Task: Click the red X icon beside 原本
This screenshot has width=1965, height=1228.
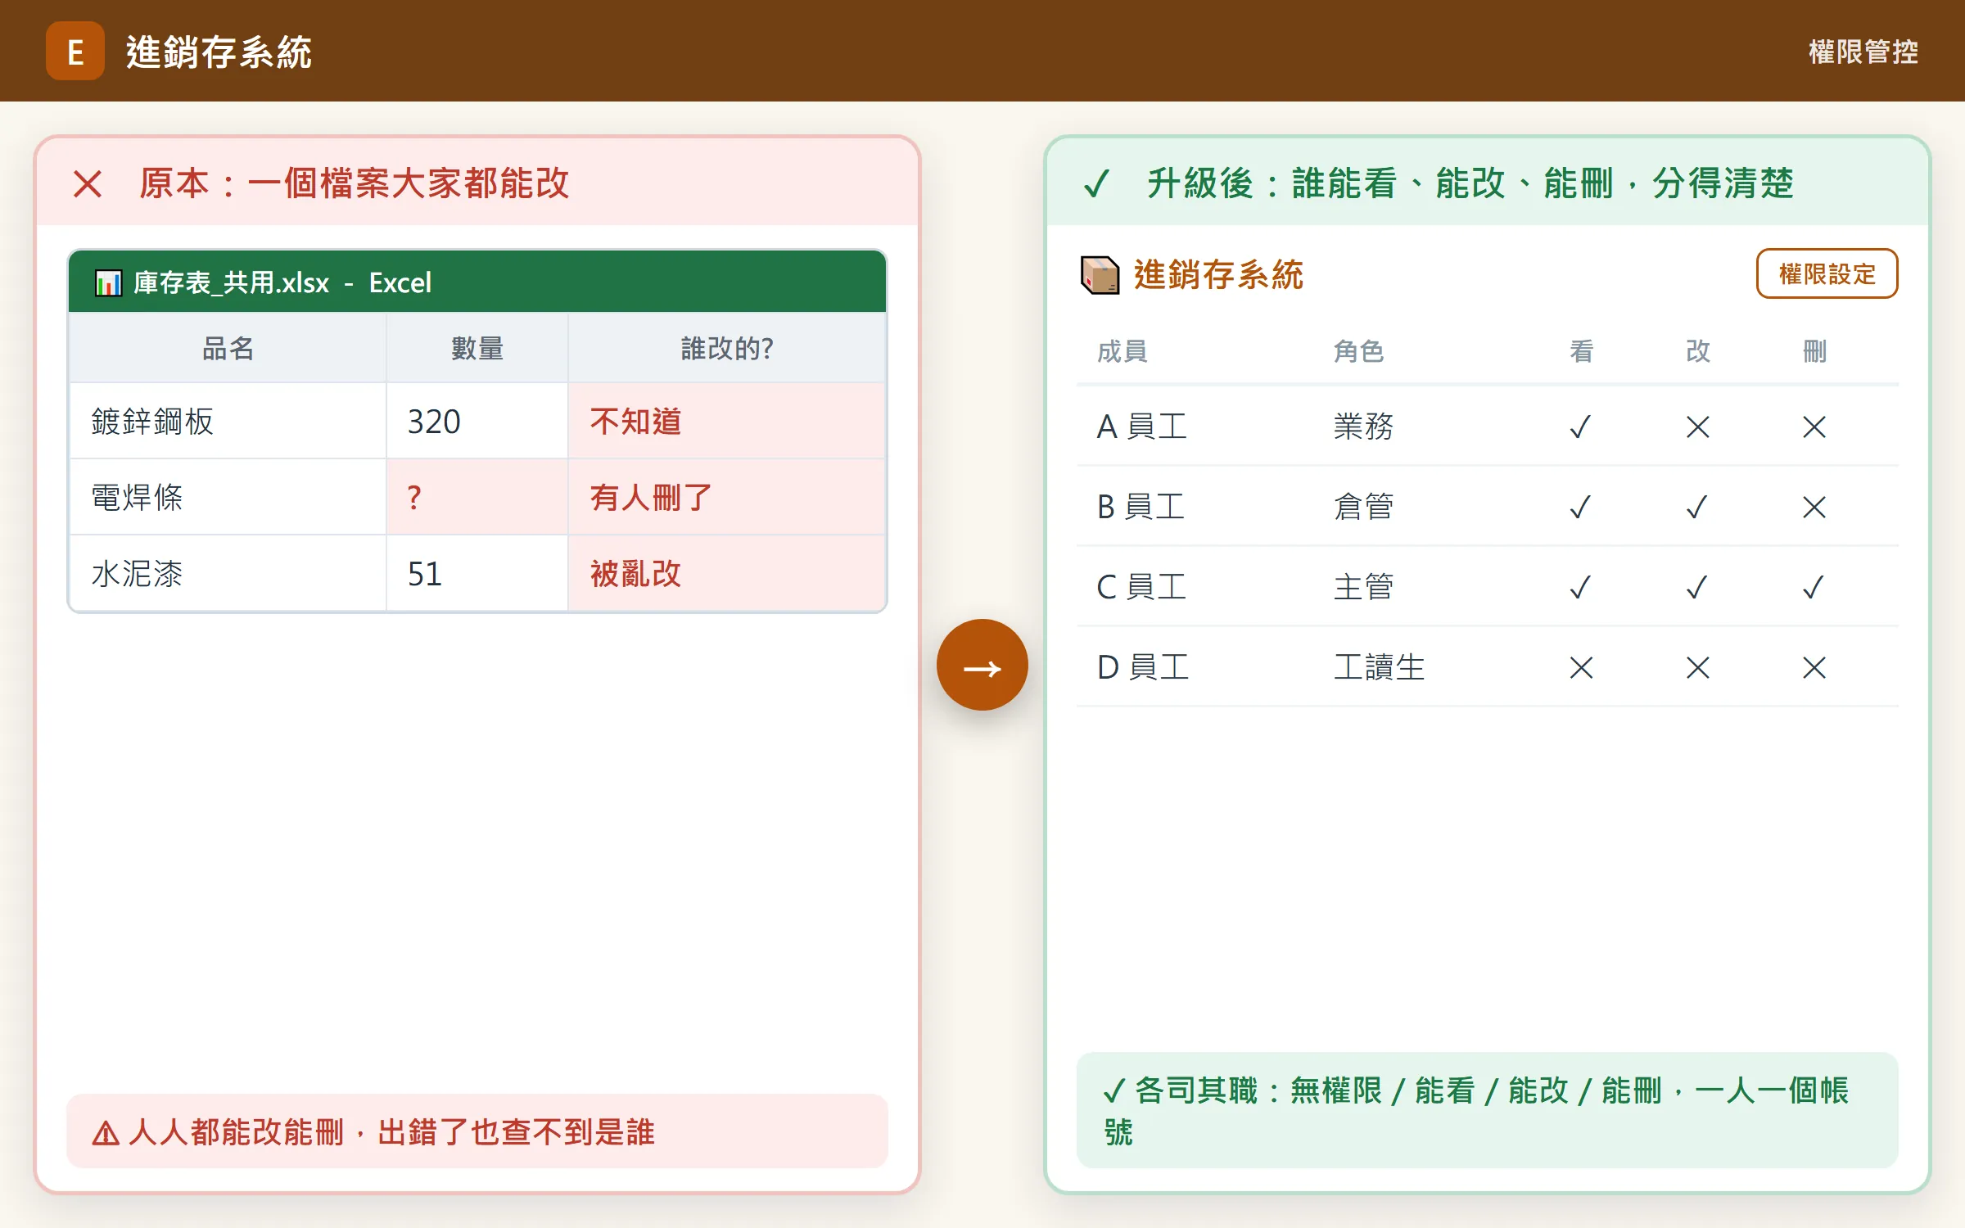Action: pyautogui.click(x=88, y=184)
